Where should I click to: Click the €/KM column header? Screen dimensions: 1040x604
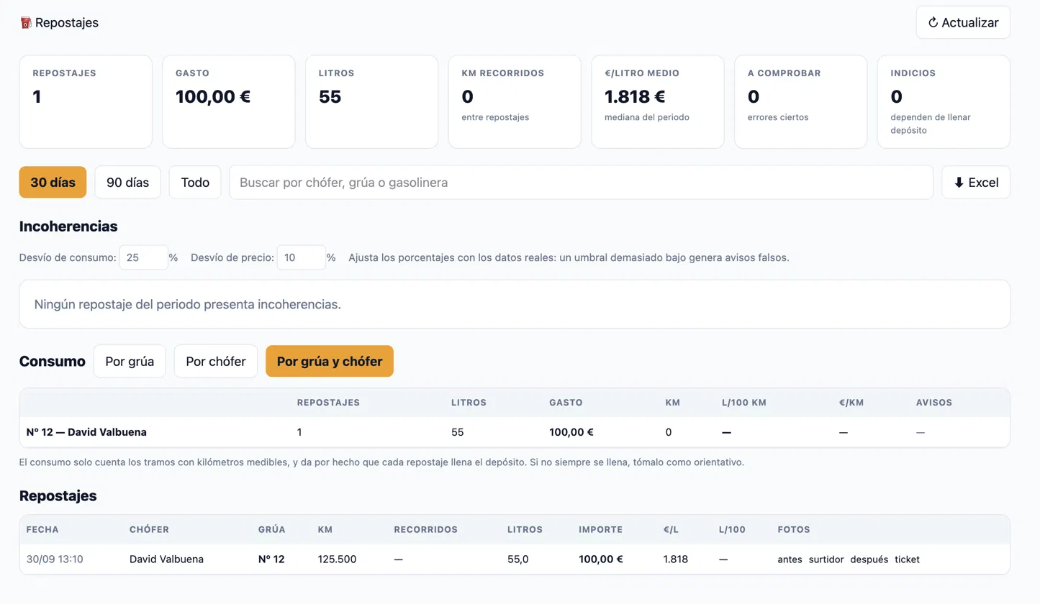coord(851,403)
